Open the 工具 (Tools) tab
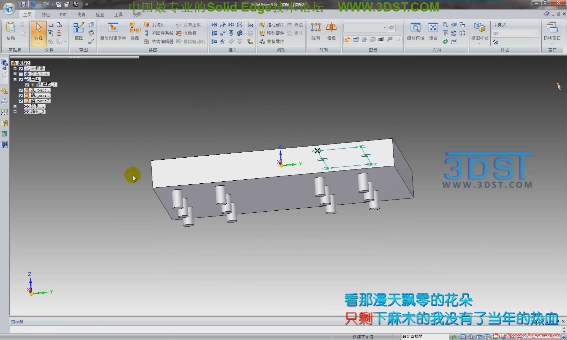Viewport: 567px width, 340px height. pyautogui.click(x=119, y=15)
